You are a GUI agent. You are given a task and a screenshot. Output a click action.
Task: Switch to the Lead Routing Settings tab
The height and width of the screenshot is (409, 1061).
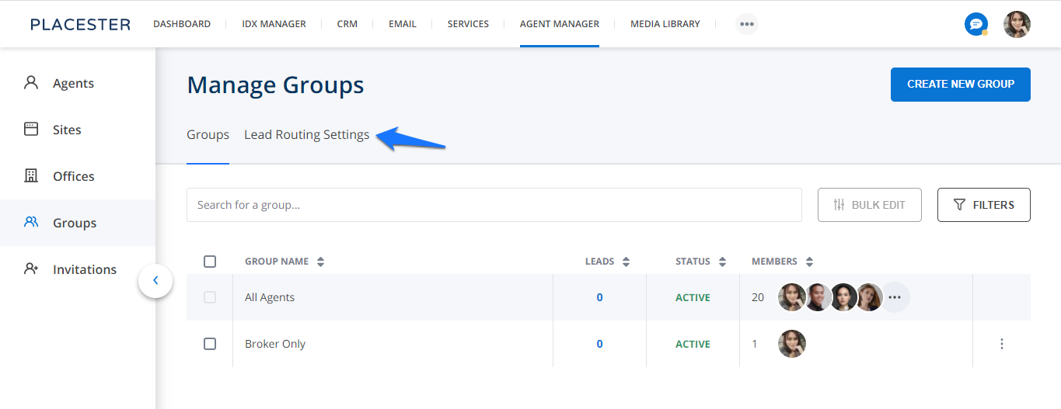click(306, 135)
